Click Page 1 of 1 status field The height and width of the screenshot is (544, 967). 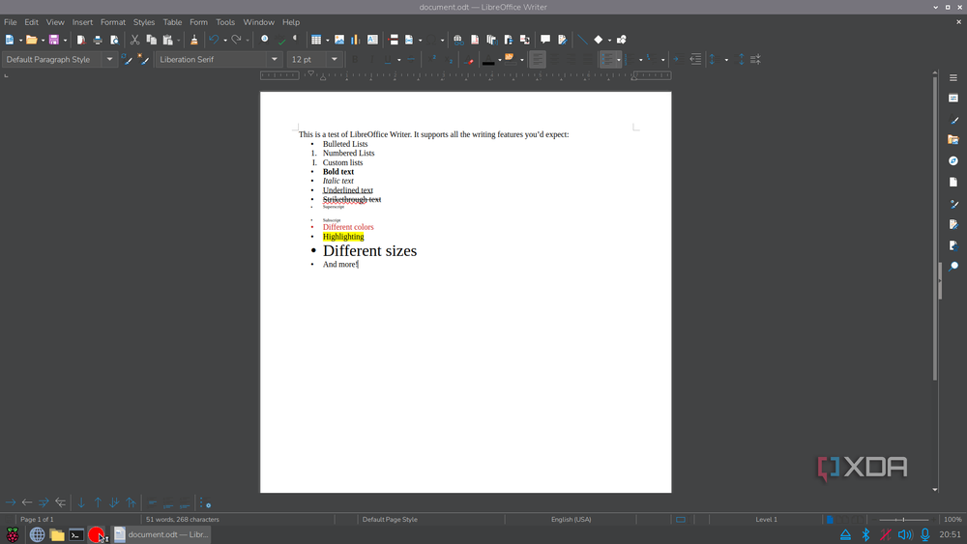click(x=37, y=519)
